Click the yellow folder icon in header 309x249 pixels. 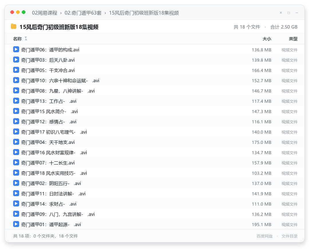pos(14,26)
